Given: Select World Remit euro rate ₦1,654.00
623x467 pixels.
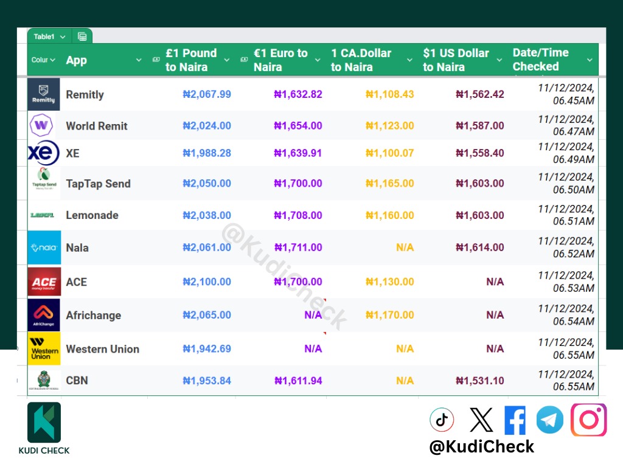Looking at the screenshot, I should 298,126.
